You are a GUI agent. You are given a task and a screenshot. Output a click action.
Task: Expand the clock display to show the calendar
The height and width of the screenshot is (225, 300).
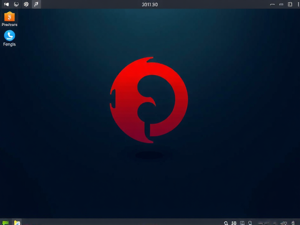[x=150, y=4]
